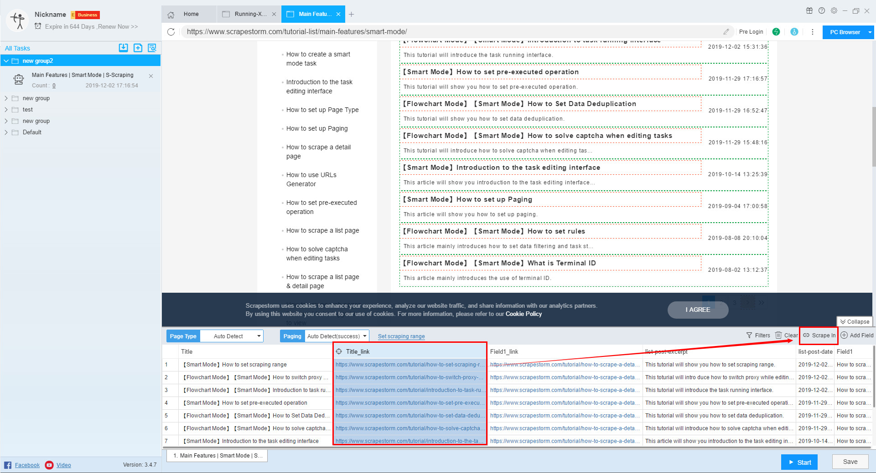Click the import task icon
The image size is (876, 473).
pos(123,48)
